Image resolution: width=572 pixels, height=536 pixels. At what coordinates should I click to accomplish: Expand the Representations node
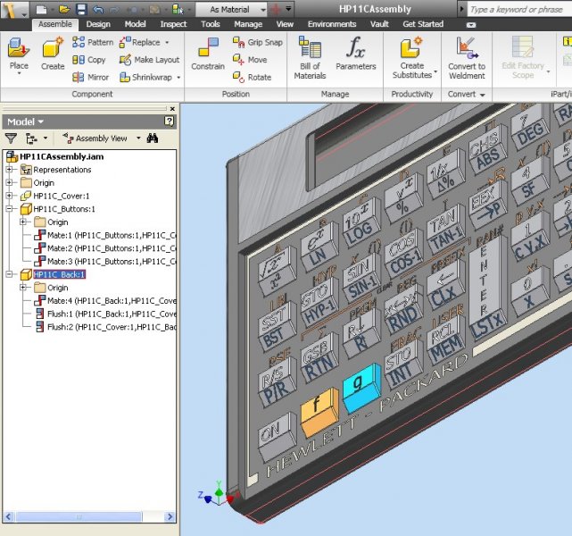(9, 170)
